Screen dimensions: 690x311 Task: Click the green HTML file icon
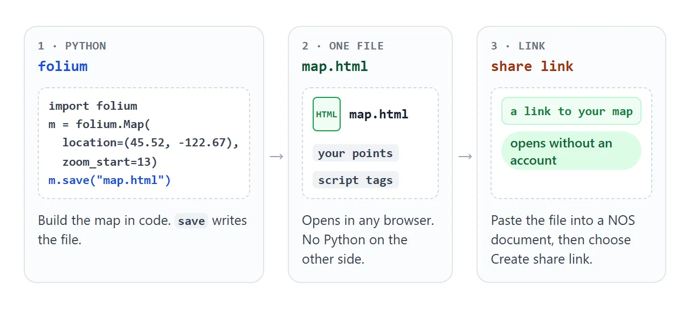pyautogui.click(x=327, y=114)
